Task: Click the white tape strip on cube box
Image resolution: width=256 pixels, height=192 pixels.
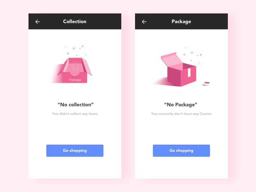Action: point(189,73)
